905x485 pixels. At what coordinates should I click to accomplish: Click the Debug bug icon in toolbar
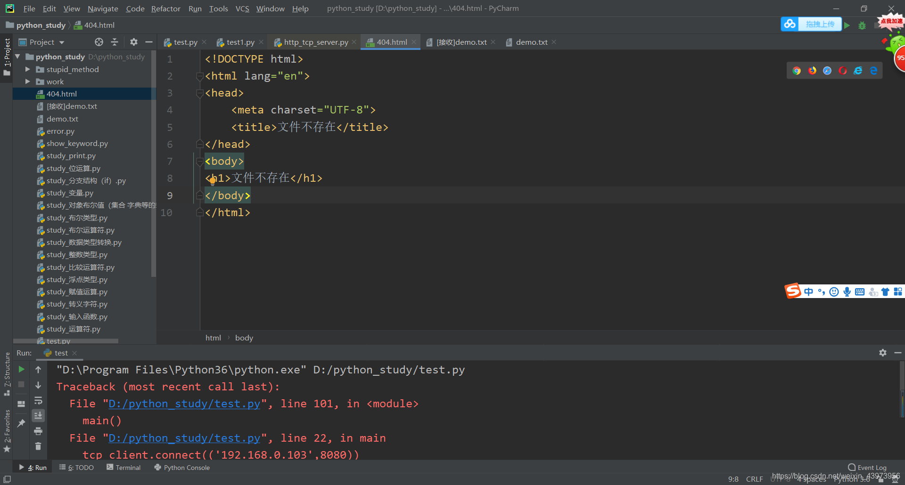[x=862, y=25]
